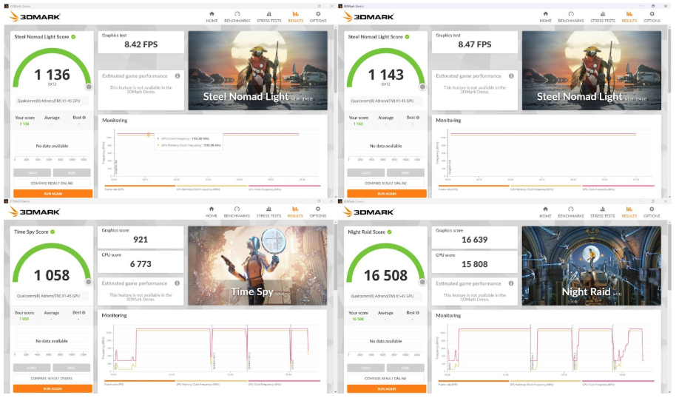Click SAVE in the Night Raid window
Screen dimensions: 679x398
coord(405,368)
